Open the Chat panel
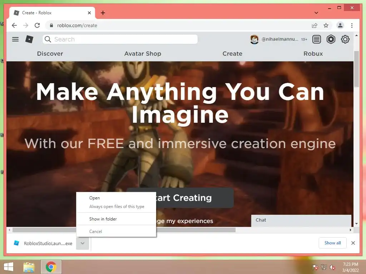The height and width of the screenshot is (274, 366). tap(301, 220)
